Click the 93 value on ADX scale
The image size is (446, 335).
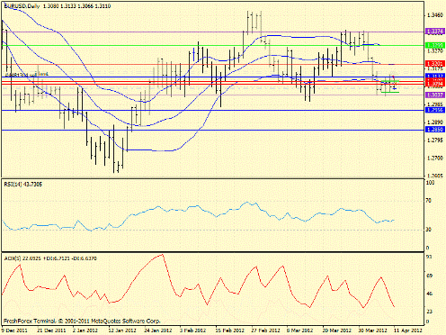(x=429, y=258)
